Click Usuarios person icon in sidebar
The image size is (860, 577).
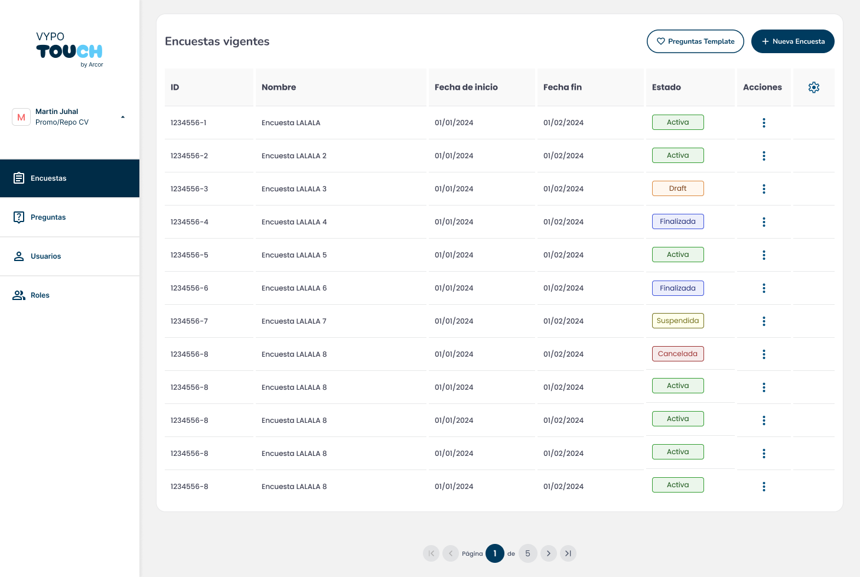19,256
